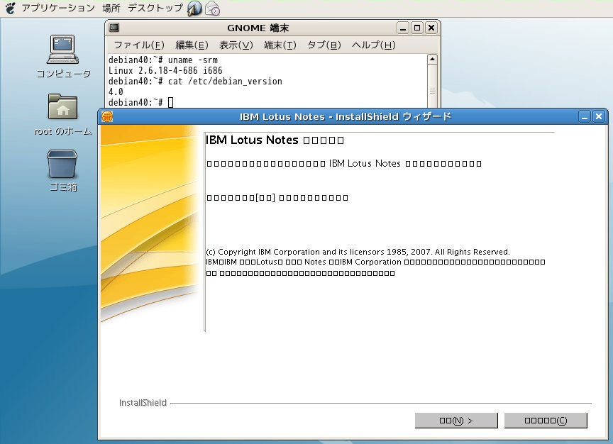Viewport: 613px width, 444px height.
Task: Click the terminal output '4.0'
Action: point(116,91)
